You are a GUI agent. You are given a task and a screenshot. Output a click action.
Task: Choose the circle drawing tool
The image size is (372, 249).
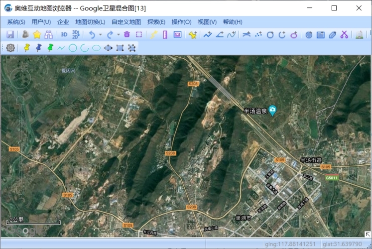click(x=73, y=48)
